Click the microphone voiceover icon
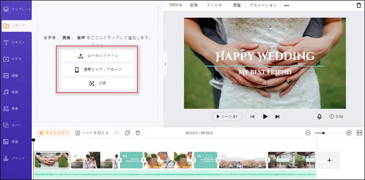This screenshot has width=365, height=180. pyautogui.click(x=319, y=117)
